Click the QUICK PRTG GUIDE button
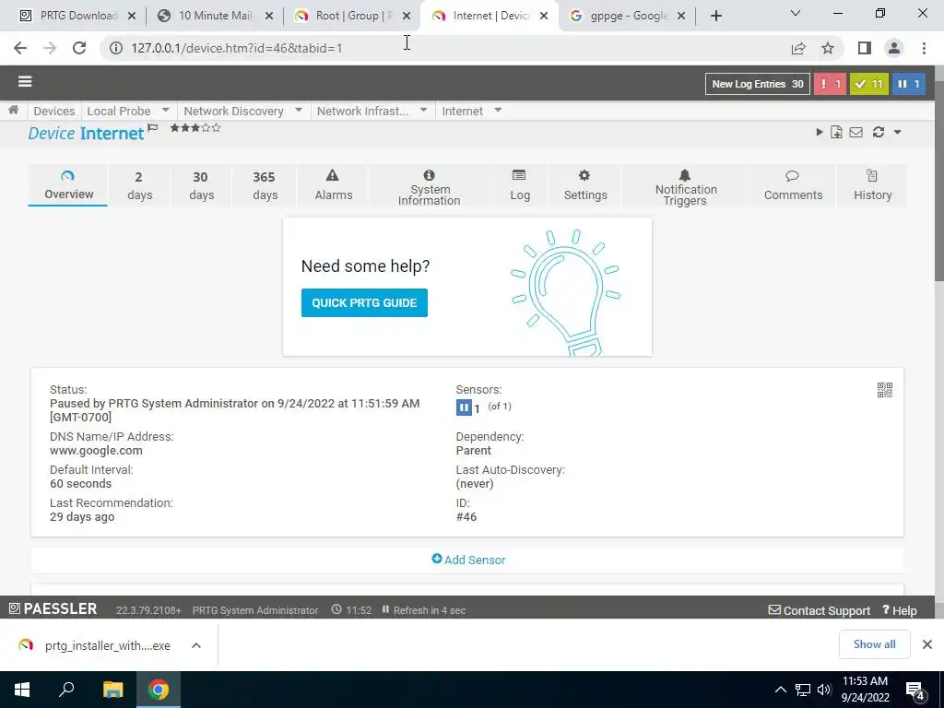This screenshot has width=944, height=708. click(364, 302)
